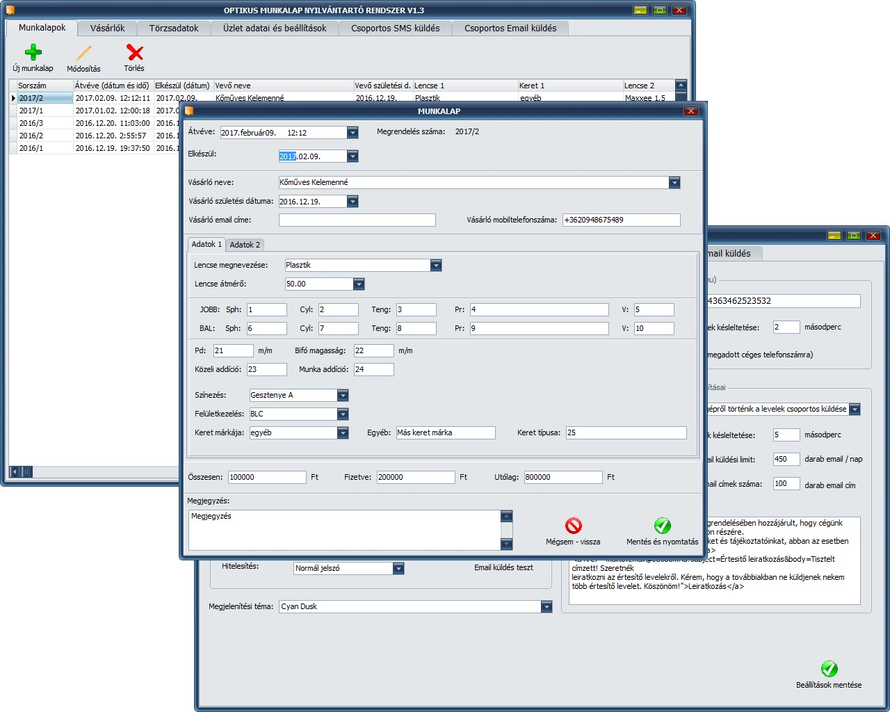Image resolution: width=890 pixels, height=712 pixels.
Task: Click the Egyéb Más keret márka field
Action: point(446,432)
